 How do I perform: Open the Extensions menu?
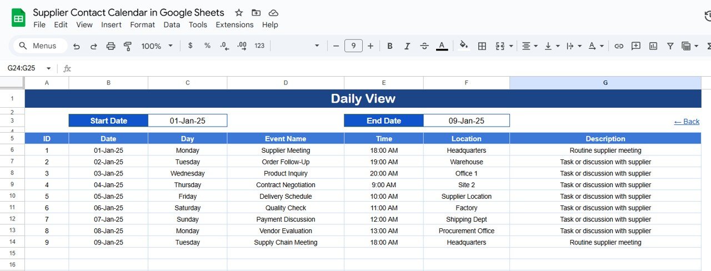234,24
